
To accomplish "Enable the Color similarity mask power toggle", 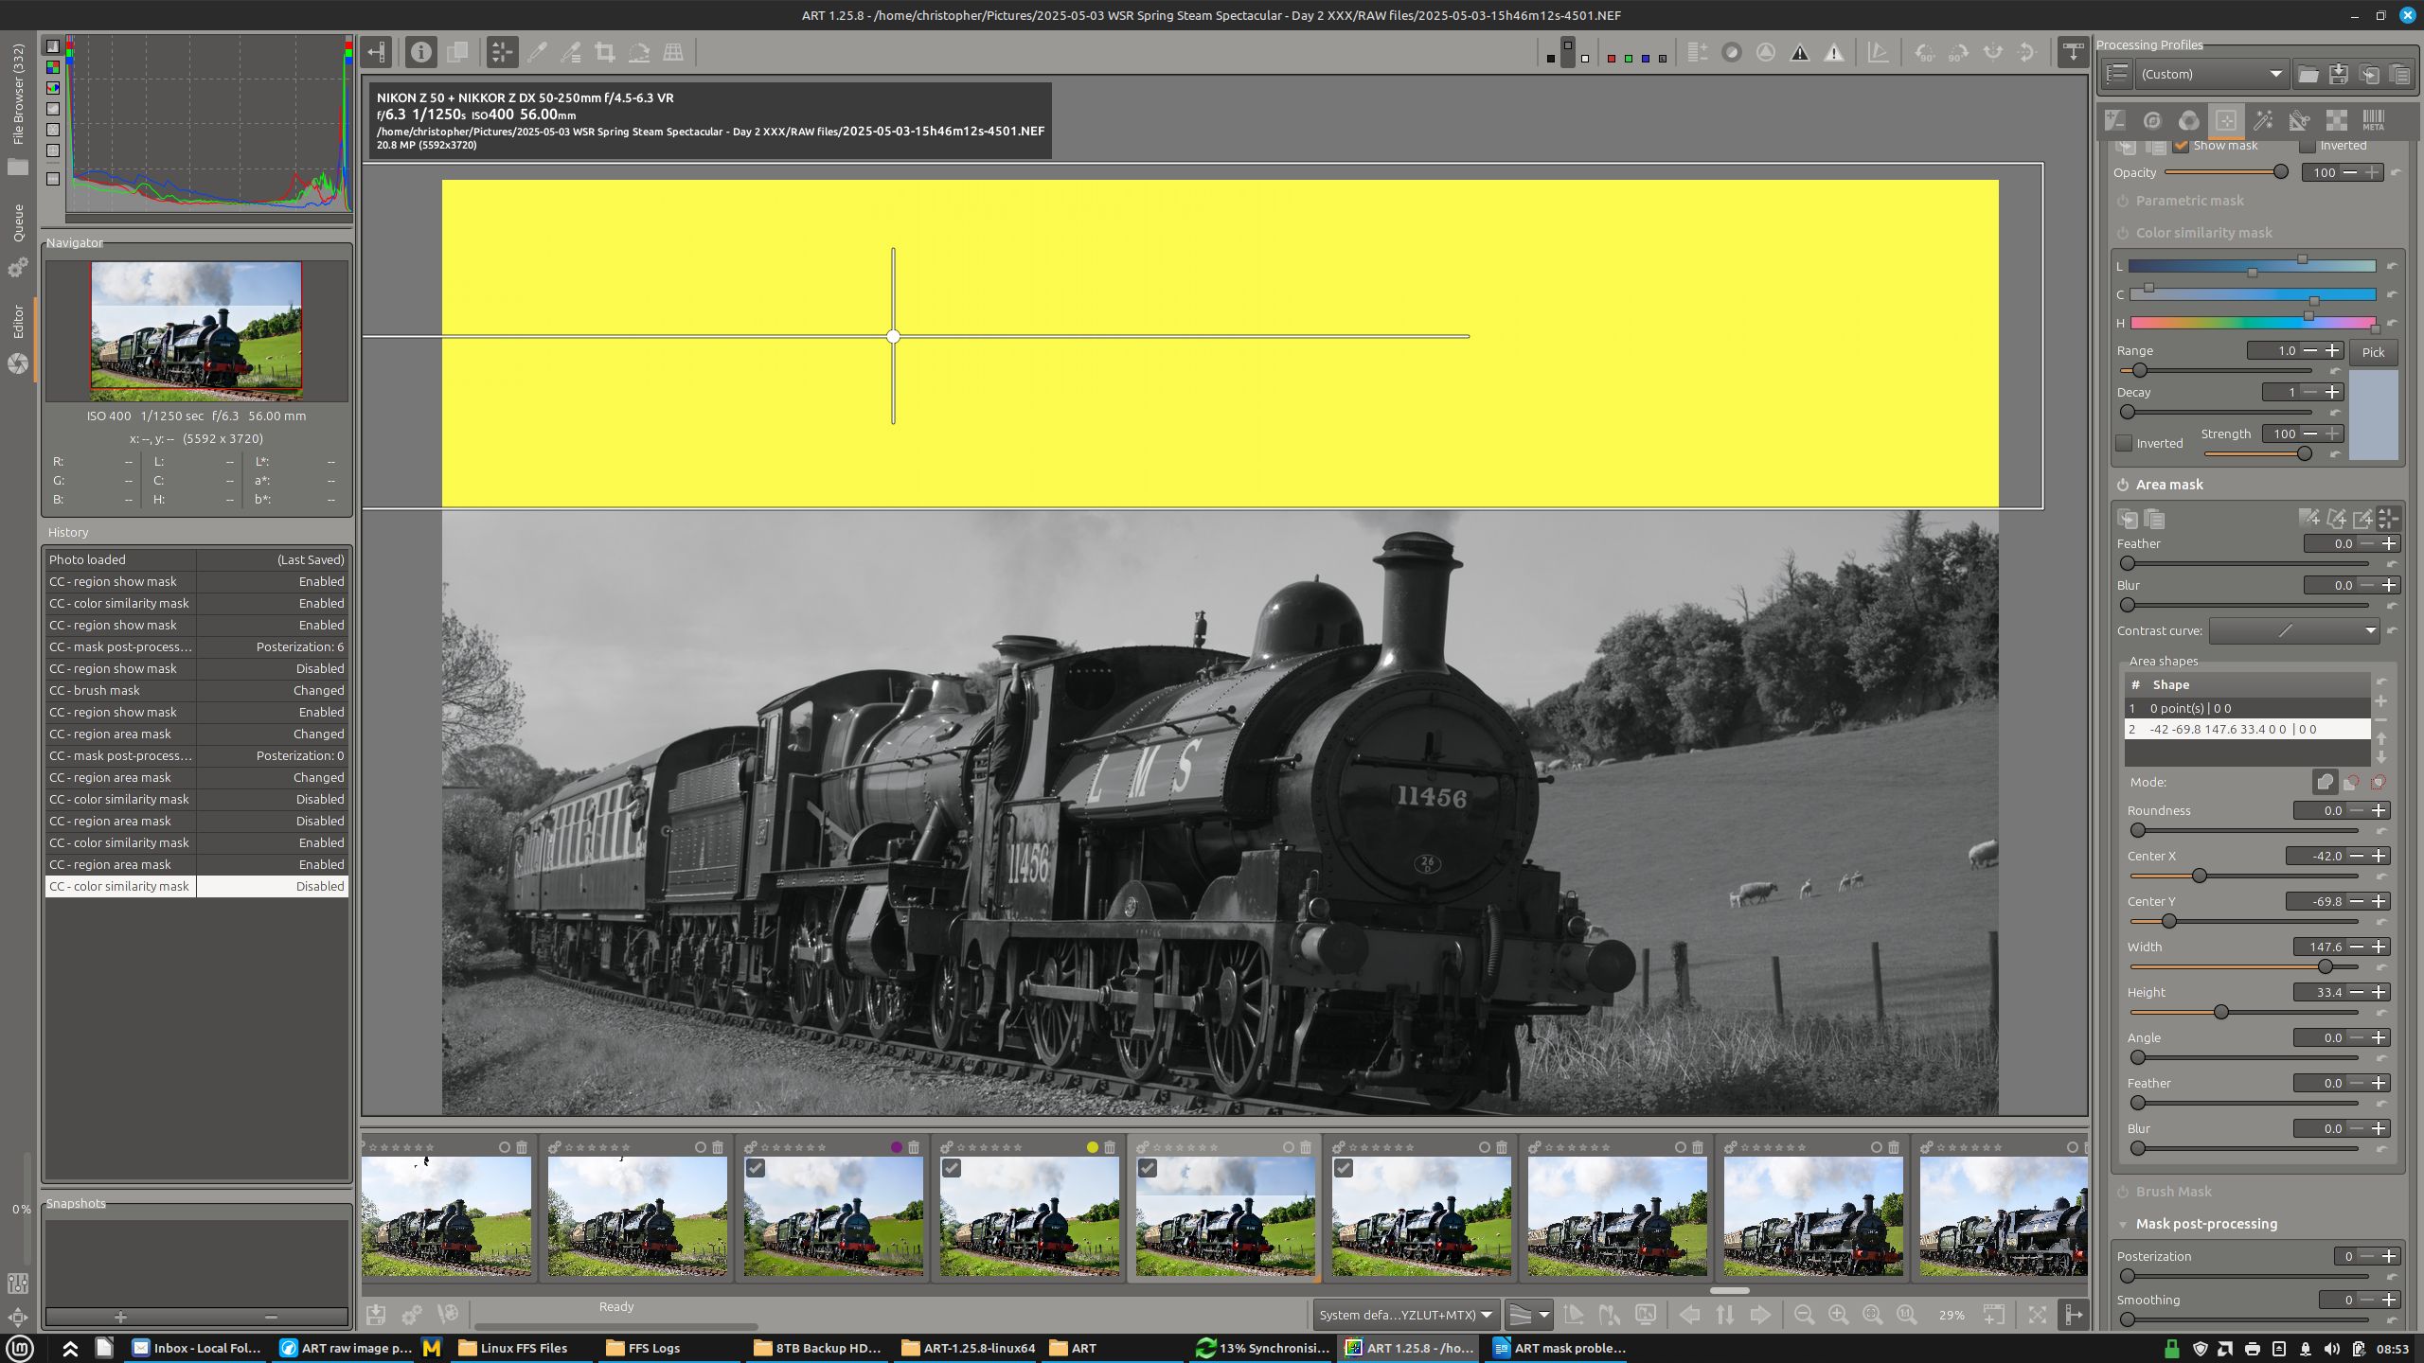I will (x=2123, y=233).
